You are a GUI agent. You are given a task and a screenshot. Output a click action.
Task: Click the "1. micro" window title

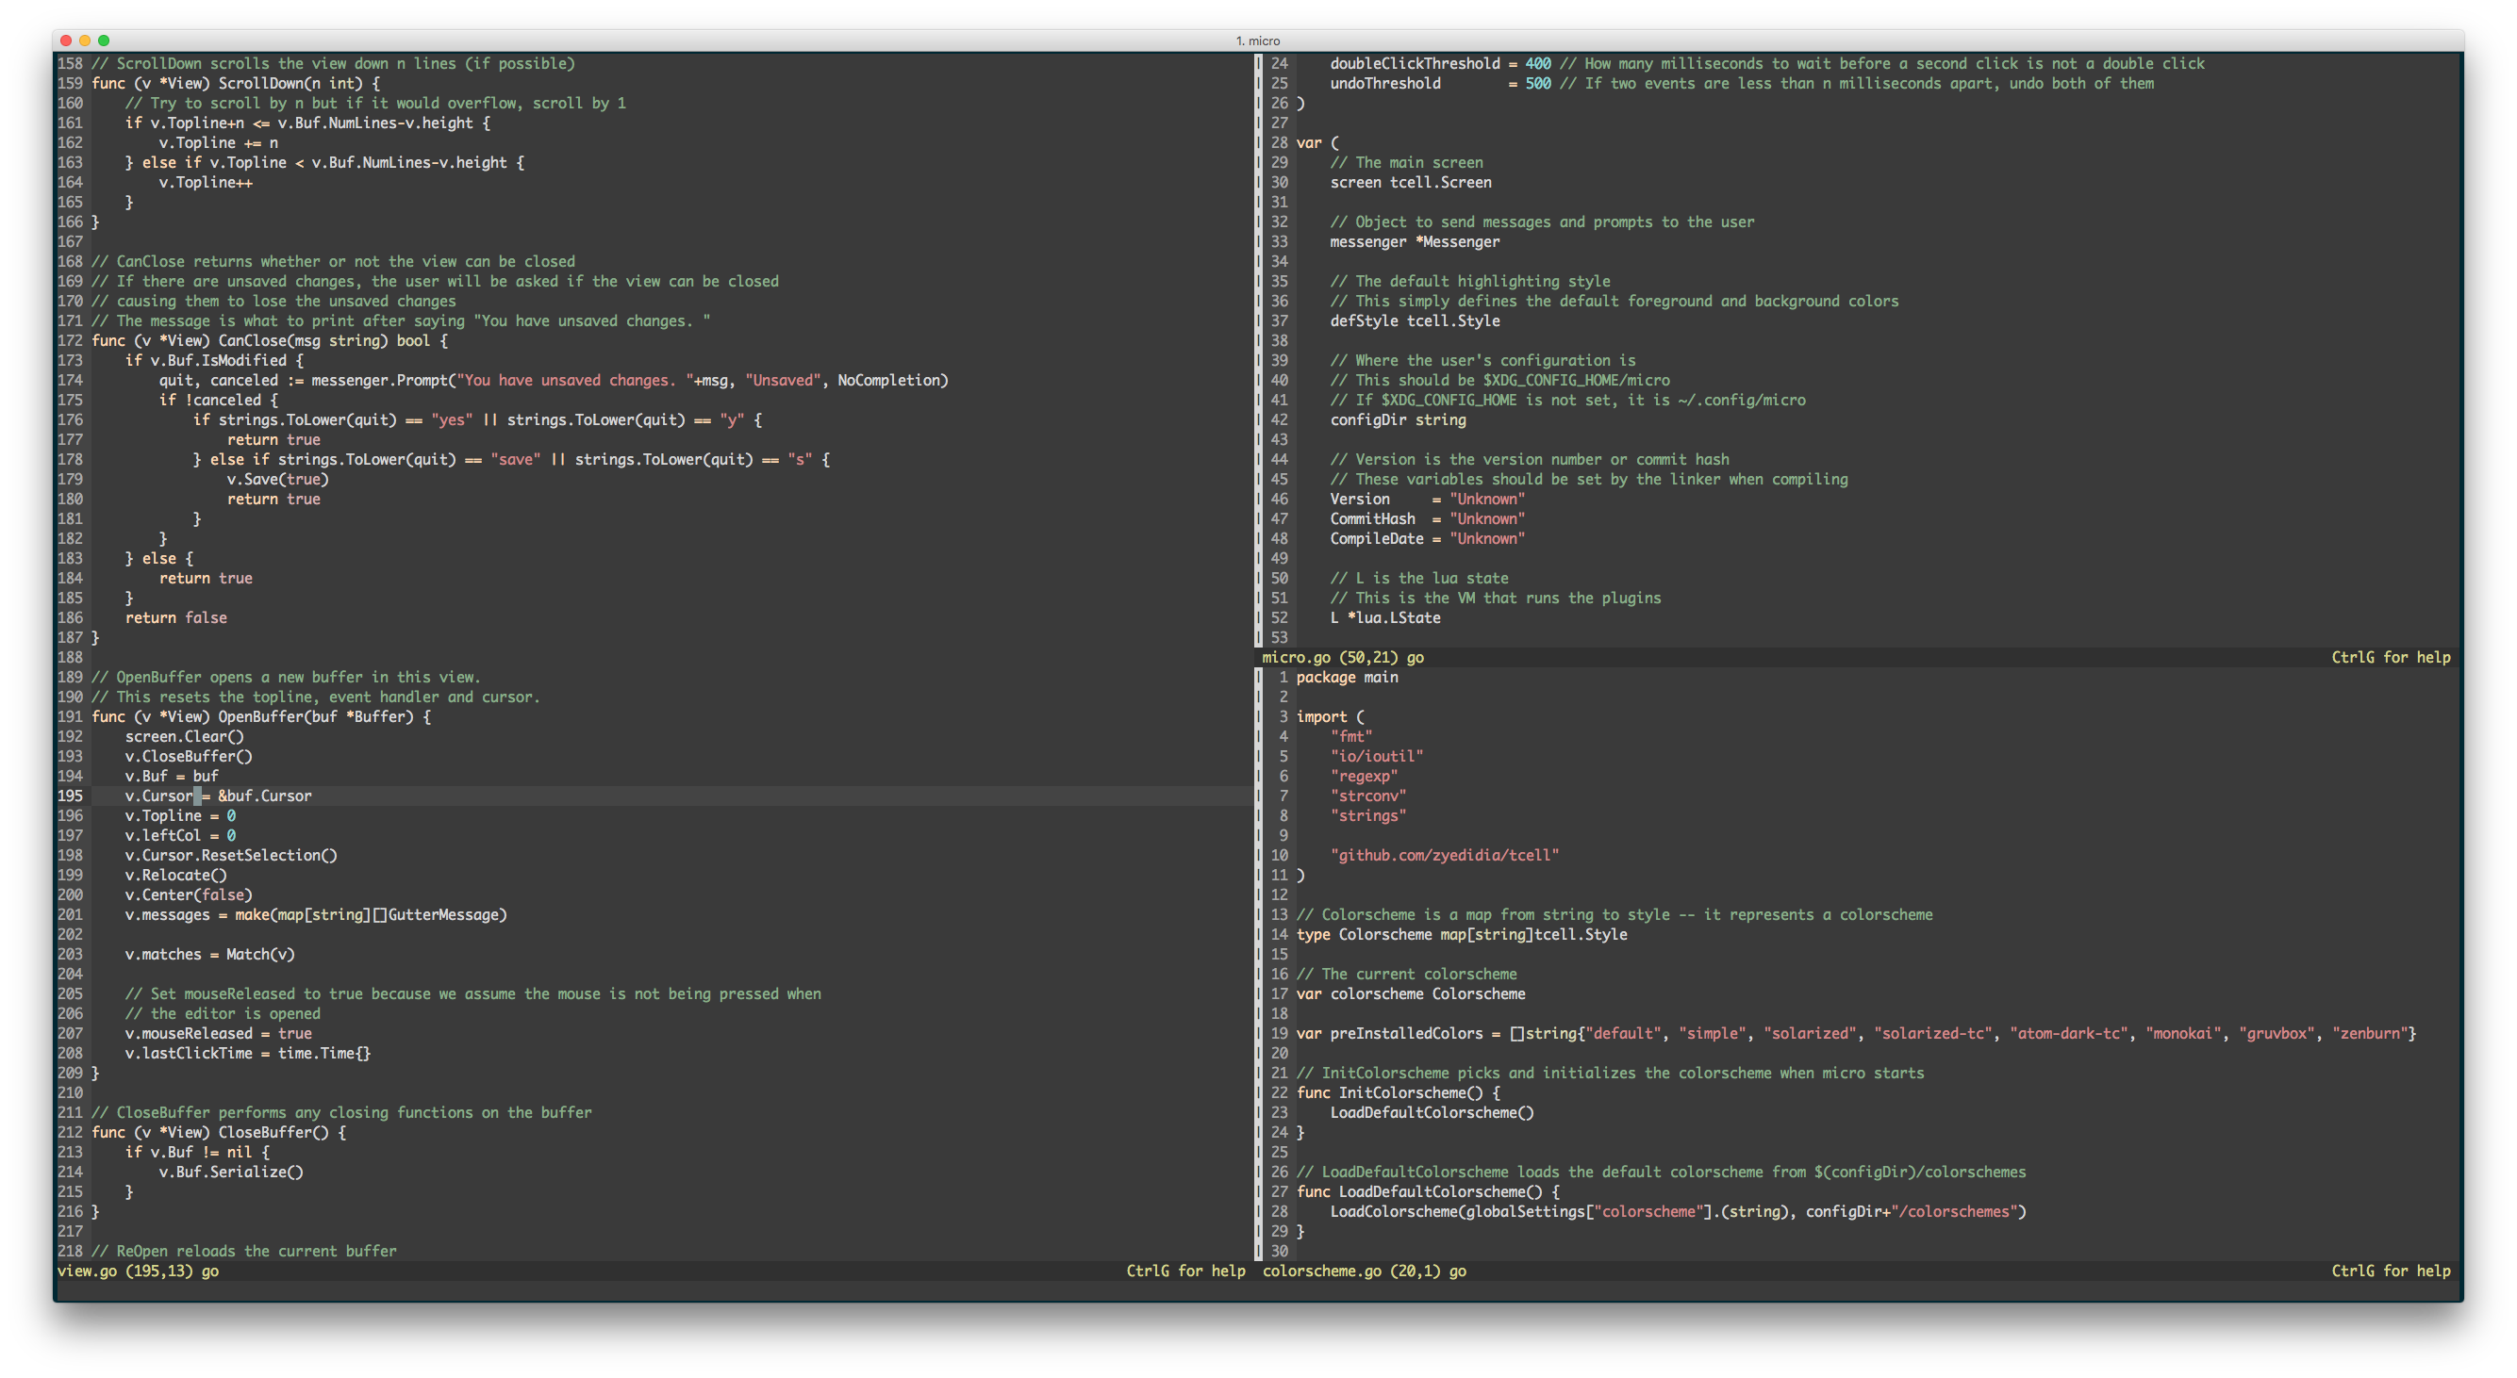click(1258, 41)
